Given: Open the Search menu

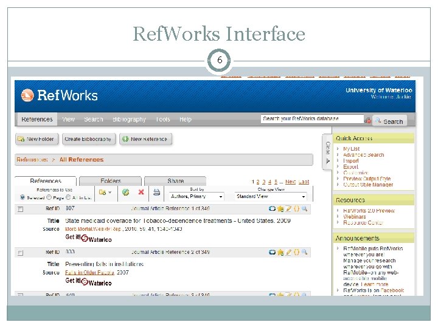Looking at the screenshot, I should point(94,120).
